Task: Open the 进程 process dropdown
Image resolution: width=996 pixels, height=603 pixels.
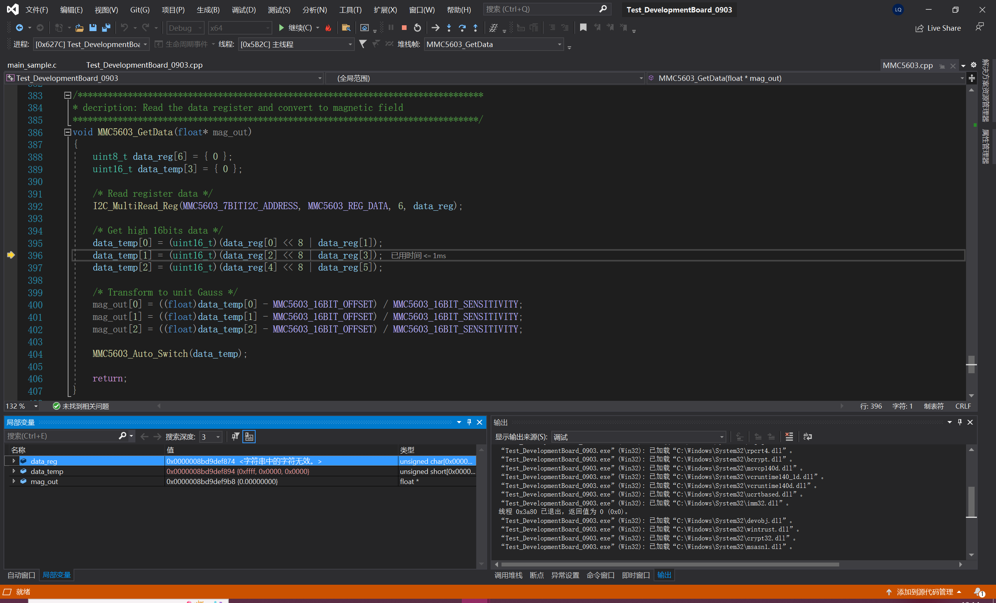Action: click(91, 44)
